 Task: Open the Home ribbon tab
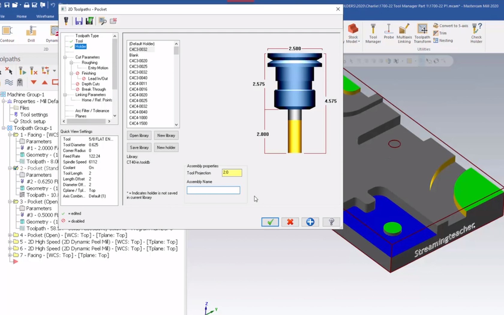click(x=22, y=16)
